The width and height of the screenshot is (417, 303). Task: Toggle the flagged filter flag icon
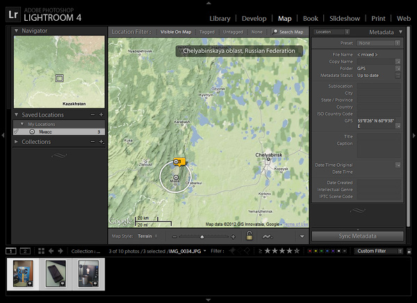point(232,251)
